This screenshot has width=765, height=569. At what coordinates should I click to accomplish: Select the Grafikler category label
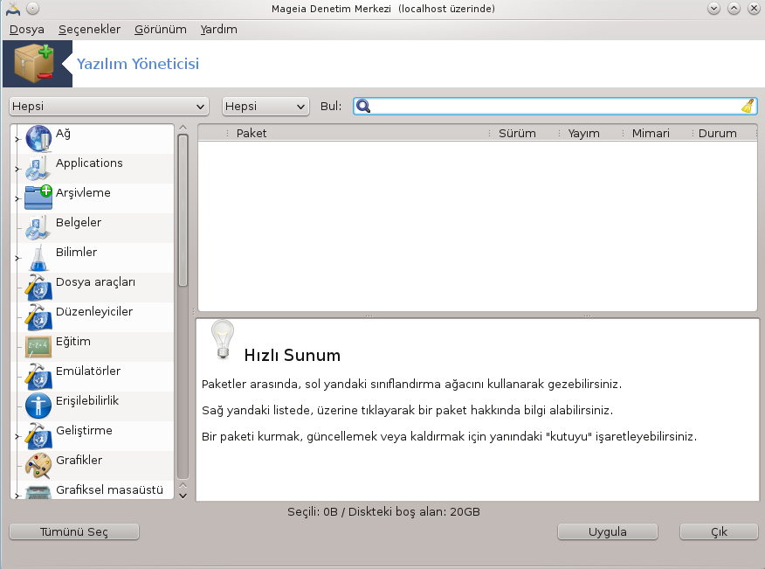(x=79, y=460)
